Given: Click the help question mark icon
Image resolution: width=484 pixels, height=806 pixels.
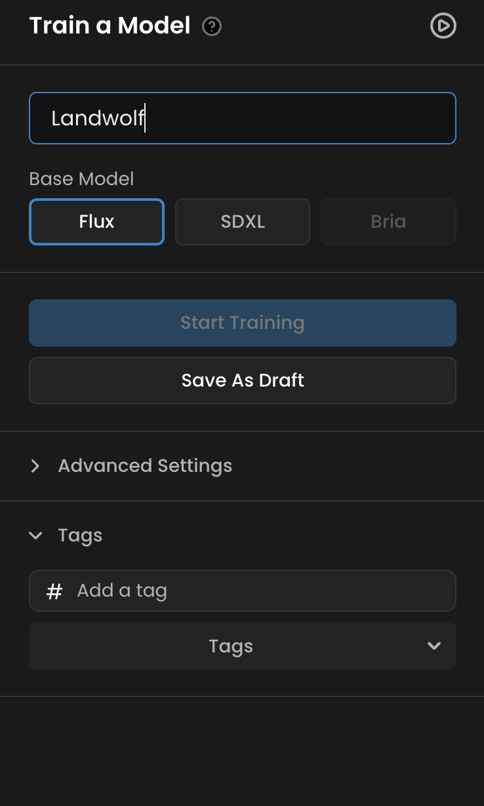Looking at the screenshot, I should [x=212, y=27].
